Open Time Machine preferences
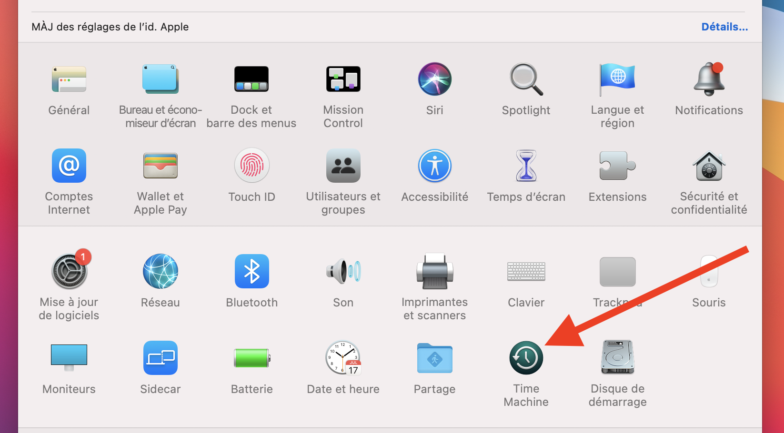Screen dimensions: 784x433 tap(526, 358)
